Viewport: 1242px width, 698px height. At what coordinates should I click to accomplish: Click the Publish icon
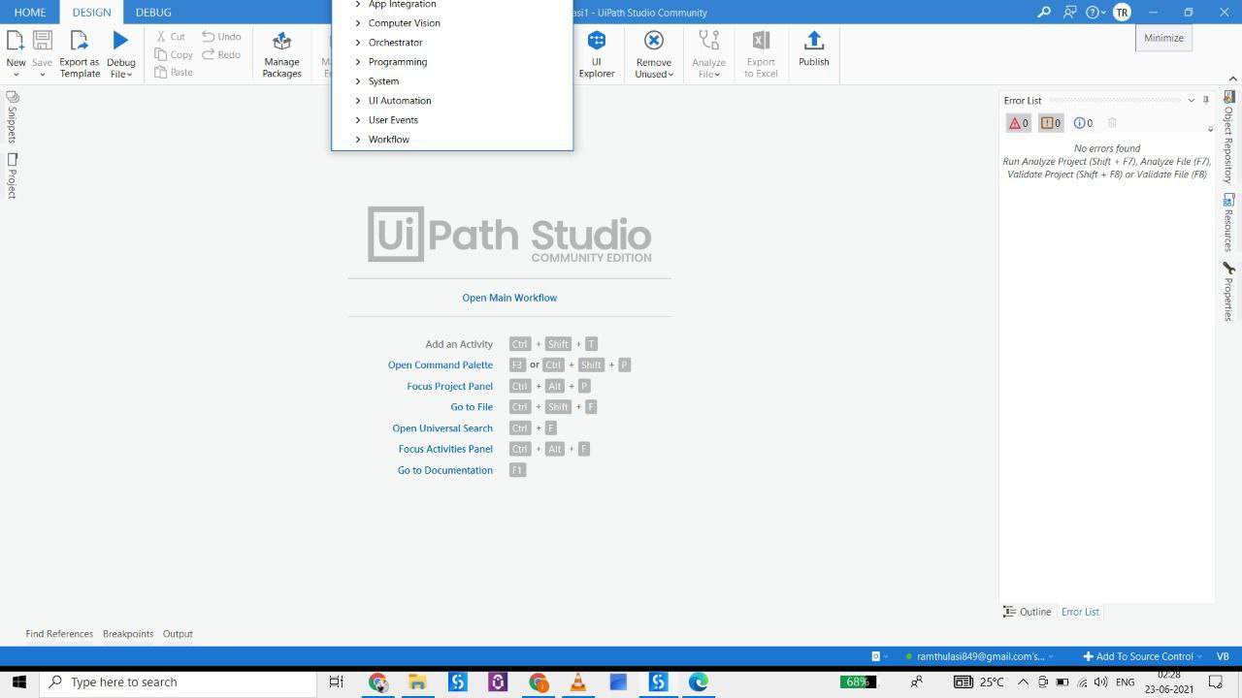point(814,41)
